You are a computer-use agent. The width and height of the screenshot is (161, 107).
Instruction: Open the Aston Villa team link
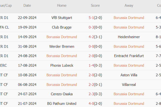(129, 75)
